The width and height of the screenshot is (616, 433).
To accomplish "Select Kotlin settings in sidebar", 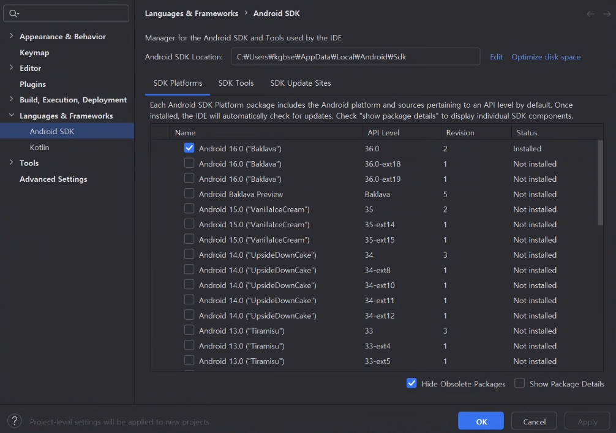I will [x=39, y=148].
